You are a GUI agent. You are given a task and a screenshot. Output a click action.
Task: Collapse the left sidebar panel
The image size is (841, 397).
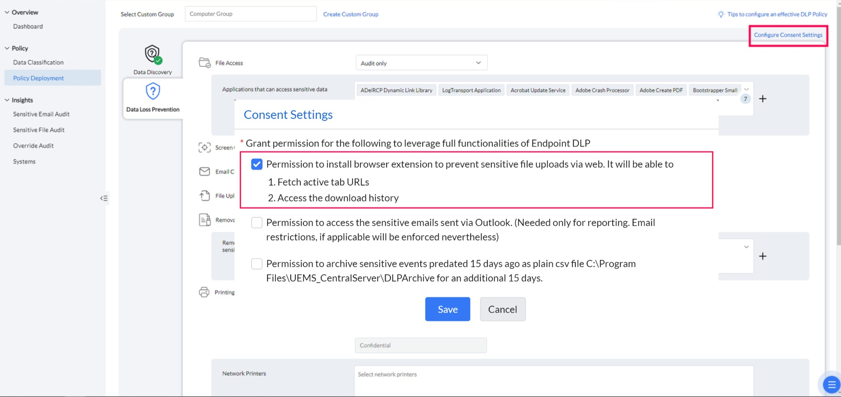104,198
